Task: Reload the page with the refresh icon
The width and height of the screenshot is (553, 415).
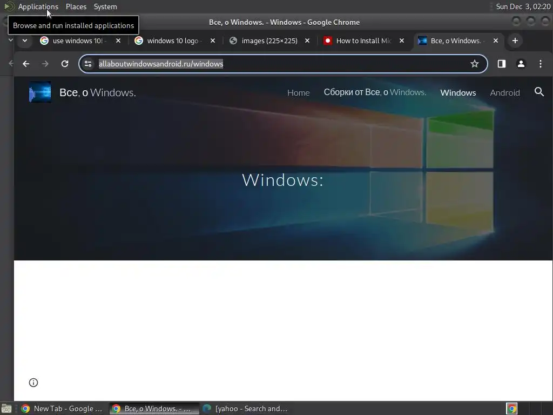Action: 65,64
